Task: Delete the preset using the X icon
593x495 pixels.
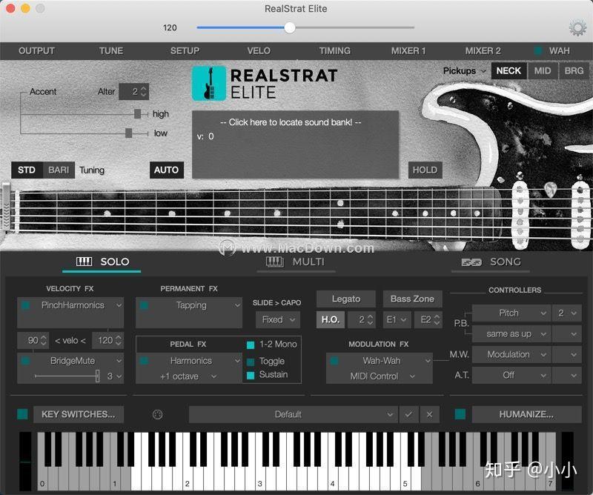Action: [x=428, y=415]
